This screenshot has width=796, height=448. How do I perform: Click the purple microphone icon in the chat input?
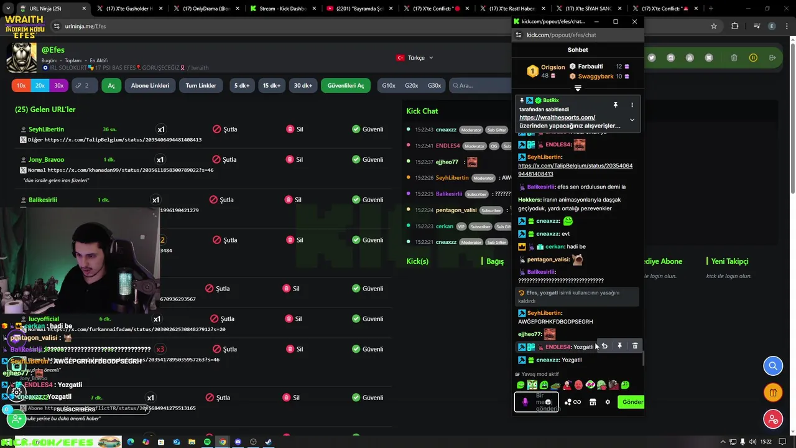click(x=525, y=402)
